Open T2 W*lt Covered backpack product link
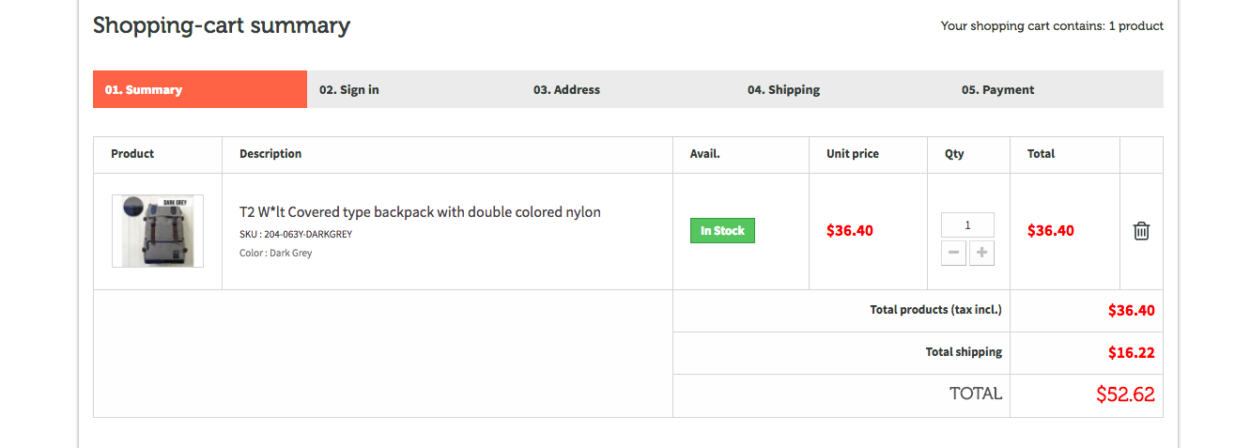1235x448 pixels. pyautogui.click(x=420, y=212)
